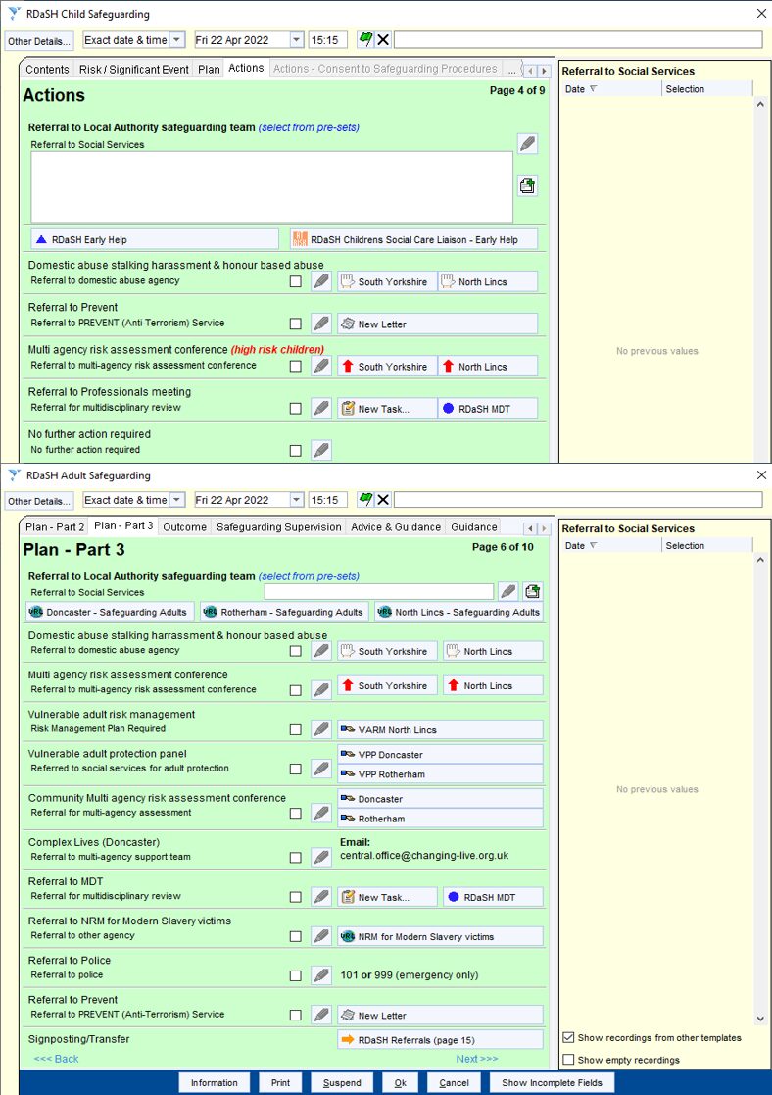Tick Risk Management Plan Required checkbox
772x1095 pixels.
[296, 729]
